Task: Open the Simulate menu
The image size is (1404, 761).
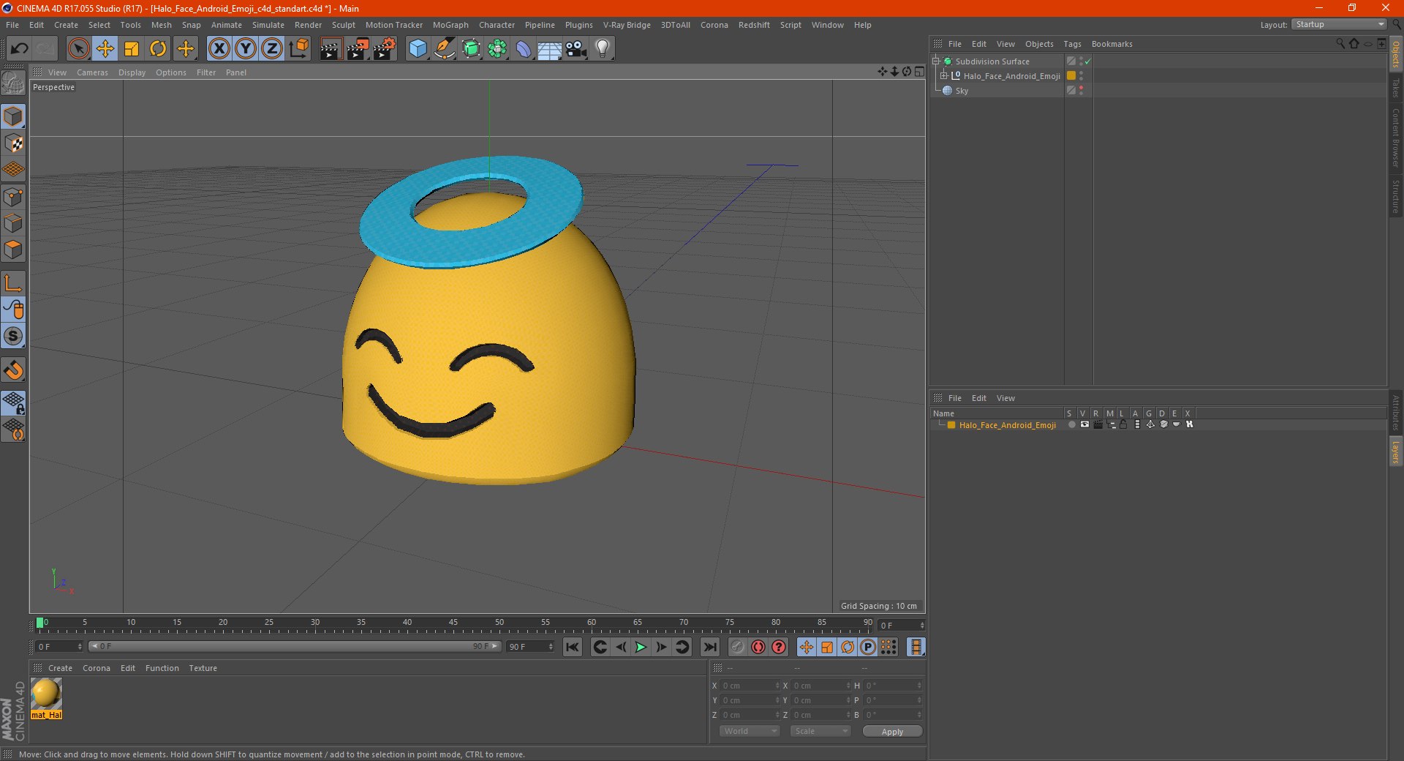Action: click(268, 25)
